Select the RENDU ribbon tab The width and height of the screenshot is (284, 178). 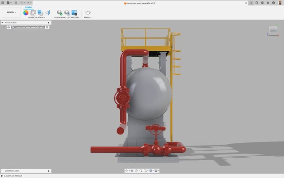click(x=28, y=8)
